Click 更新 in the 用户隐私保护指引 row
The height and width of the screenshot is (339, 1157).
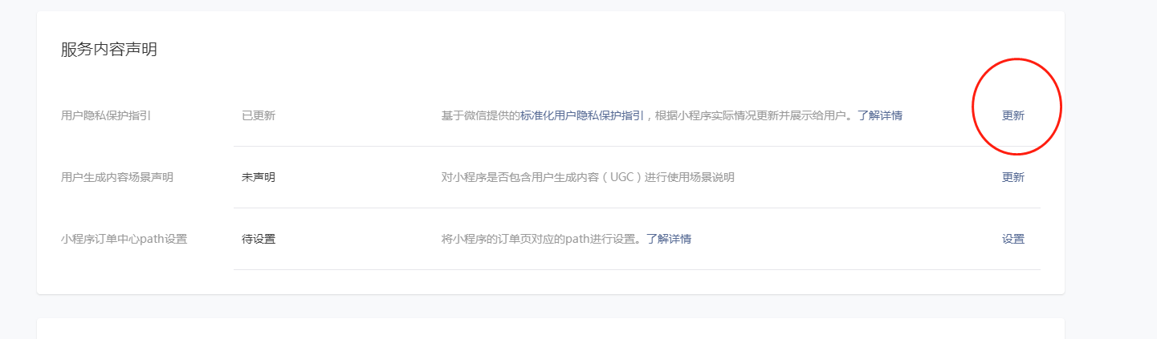click(x=1013, y=115)
